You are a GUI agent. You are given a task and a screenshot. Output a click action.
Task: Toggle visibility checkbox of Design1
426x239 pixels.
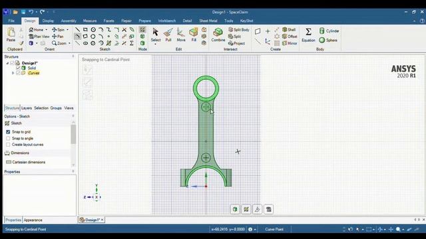pos(12,63)
